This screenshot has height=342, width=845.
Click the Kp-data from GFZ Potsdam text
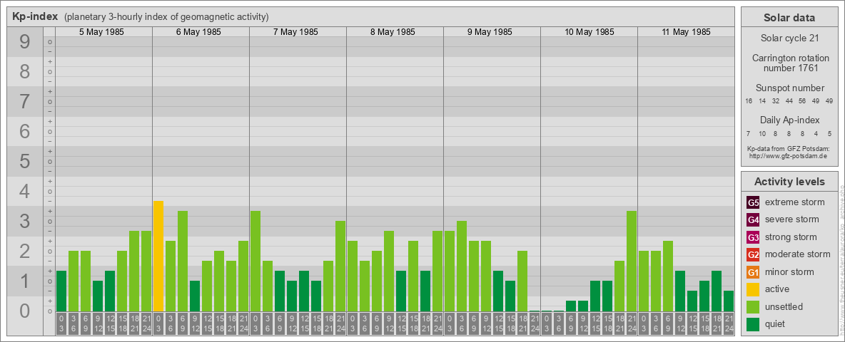point(787,148)
